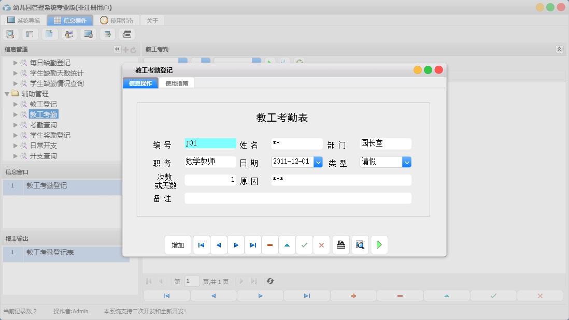The image size is (569, 320).
Task: Collapse the 辅助管理 folder
Action: (x=7, y=94)
